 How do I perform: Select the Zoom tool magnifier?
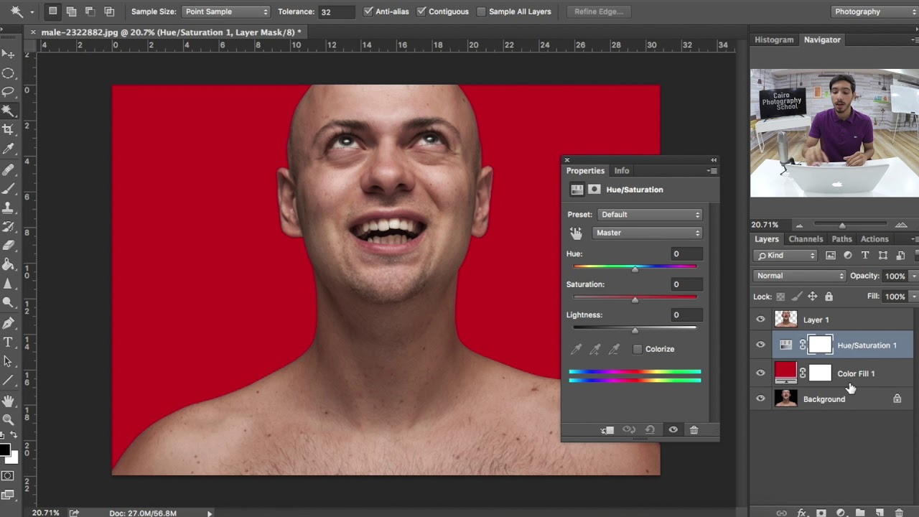pos(9,420)
